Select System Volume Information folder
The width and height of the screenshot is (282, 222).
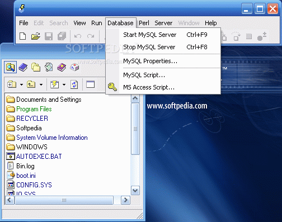[x=47, y=138]
